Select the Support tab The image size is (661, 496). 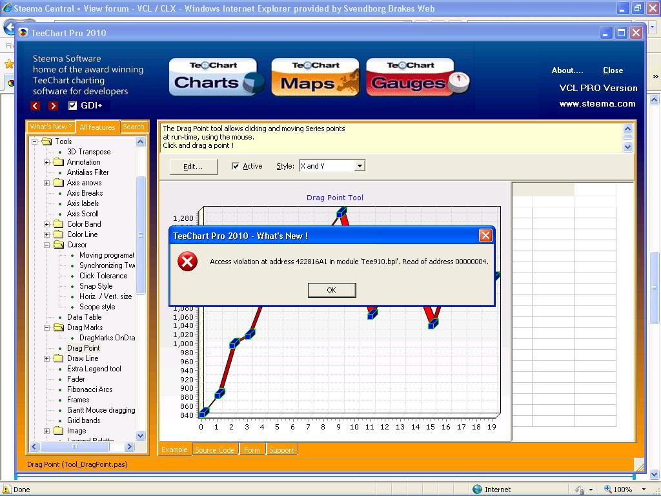click(x=281, y=450)
